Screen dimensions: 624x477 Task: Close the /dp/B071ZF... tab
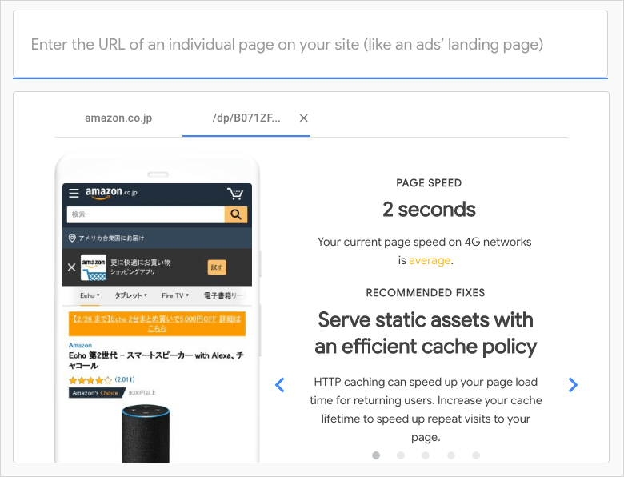(x=304, y=118)
